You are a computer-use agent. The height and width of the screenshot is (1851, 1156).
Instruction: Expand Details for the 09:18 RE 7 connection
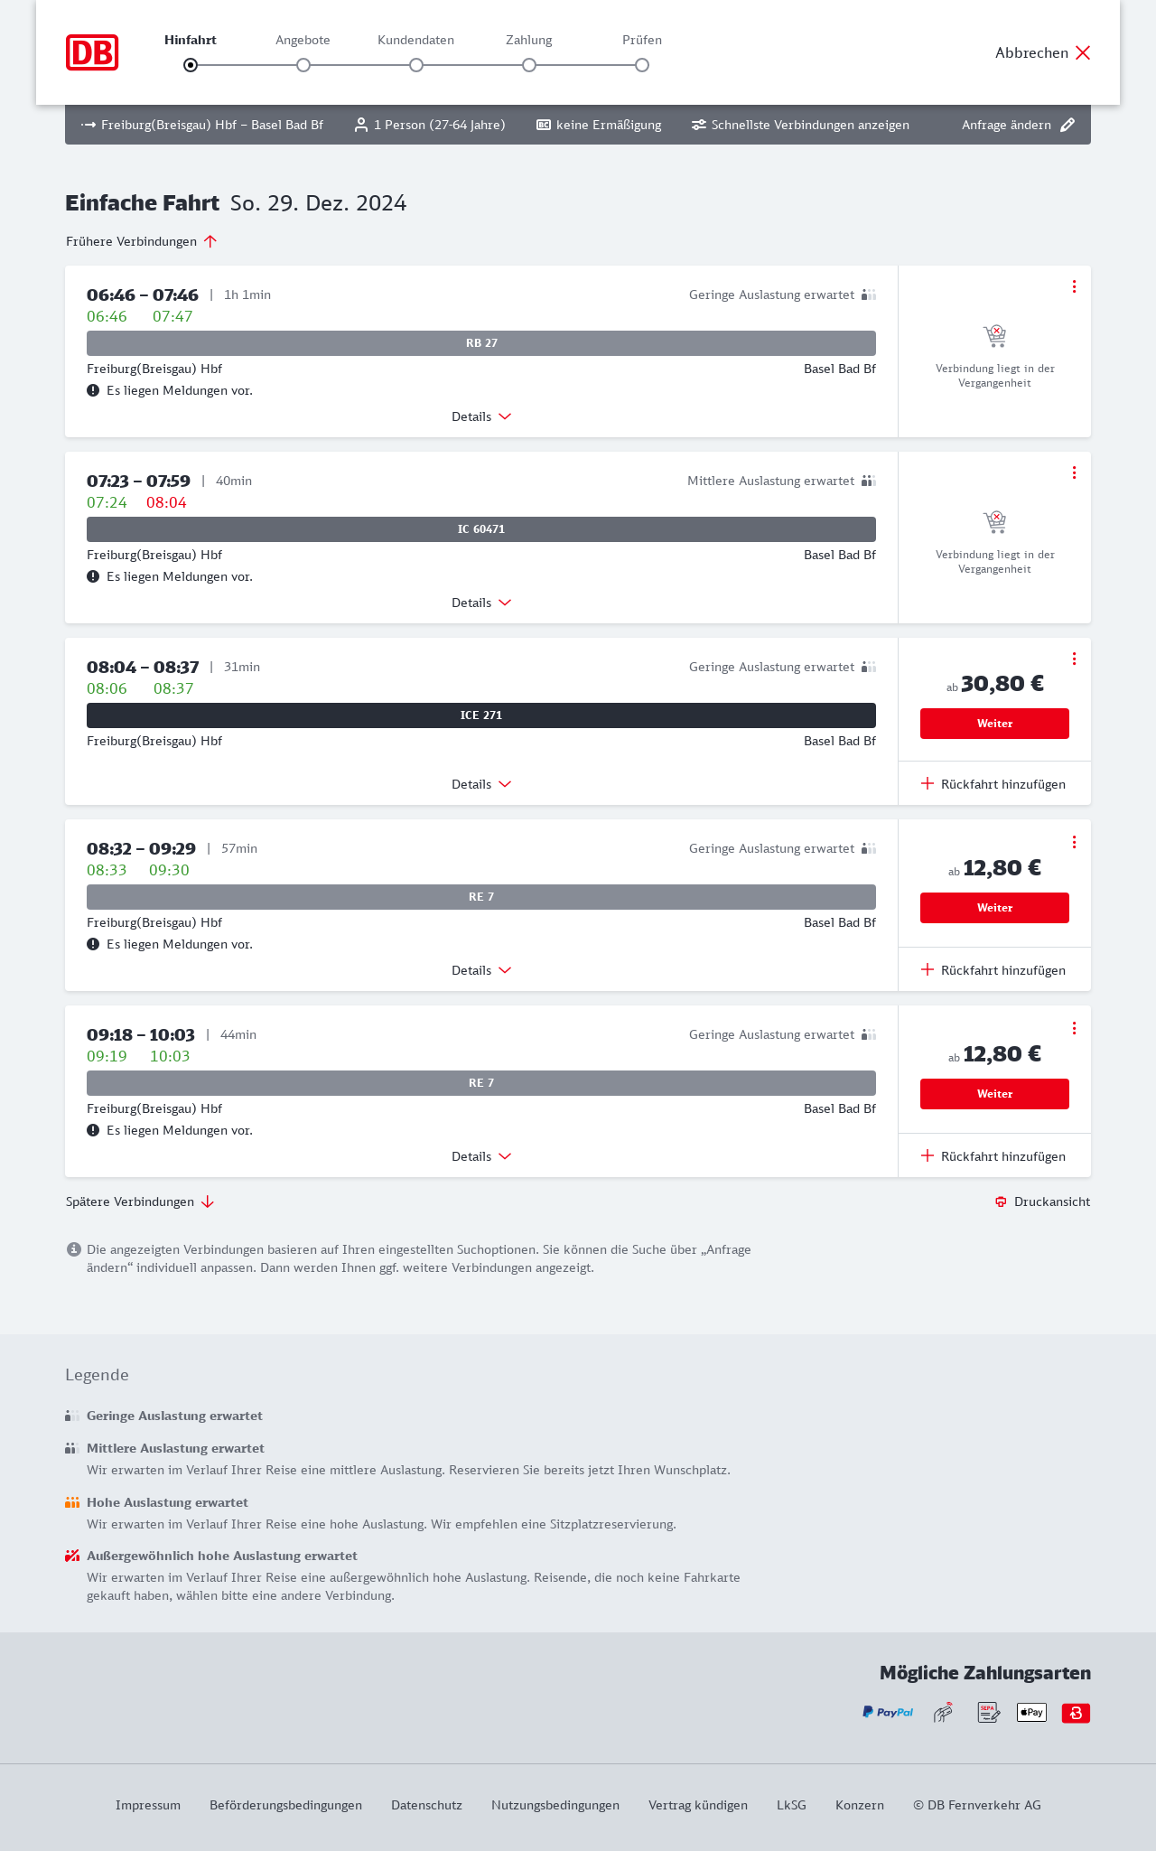click(481, 1156)
